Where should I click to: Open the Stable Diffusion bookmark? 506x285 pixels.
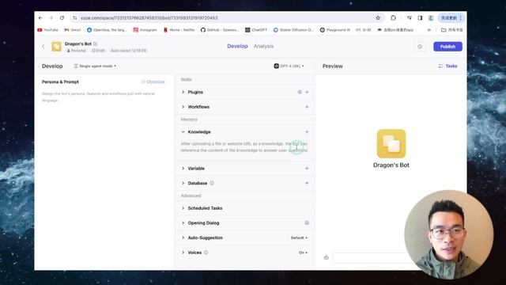(293, 30)
